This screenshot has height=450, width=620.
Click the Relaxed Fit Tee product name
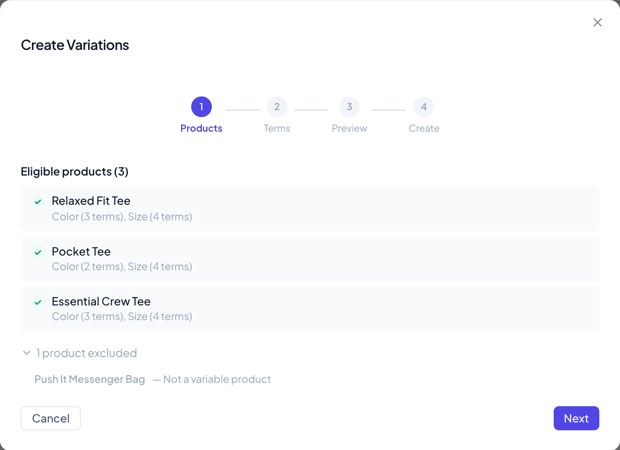click(91, 201)
